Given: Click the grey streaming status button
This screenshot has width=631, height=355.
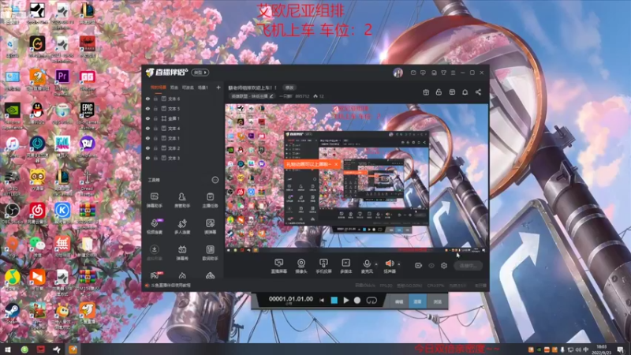Looking at the screenshot, I should click(x=468, y=266).
